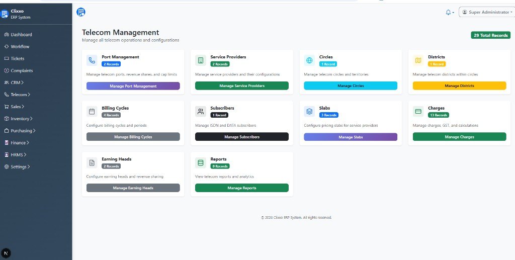Click the 0 Records badge under Reports
The width and height of the screenshot is (515, 260).
tap(220, 166)
